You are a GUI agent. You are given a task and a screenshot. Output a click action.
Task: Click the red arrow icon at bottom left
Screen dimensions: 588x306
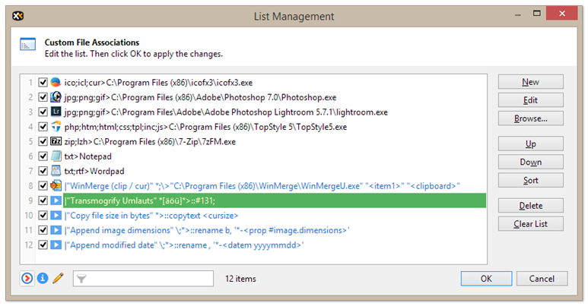(x=27, y=279)
